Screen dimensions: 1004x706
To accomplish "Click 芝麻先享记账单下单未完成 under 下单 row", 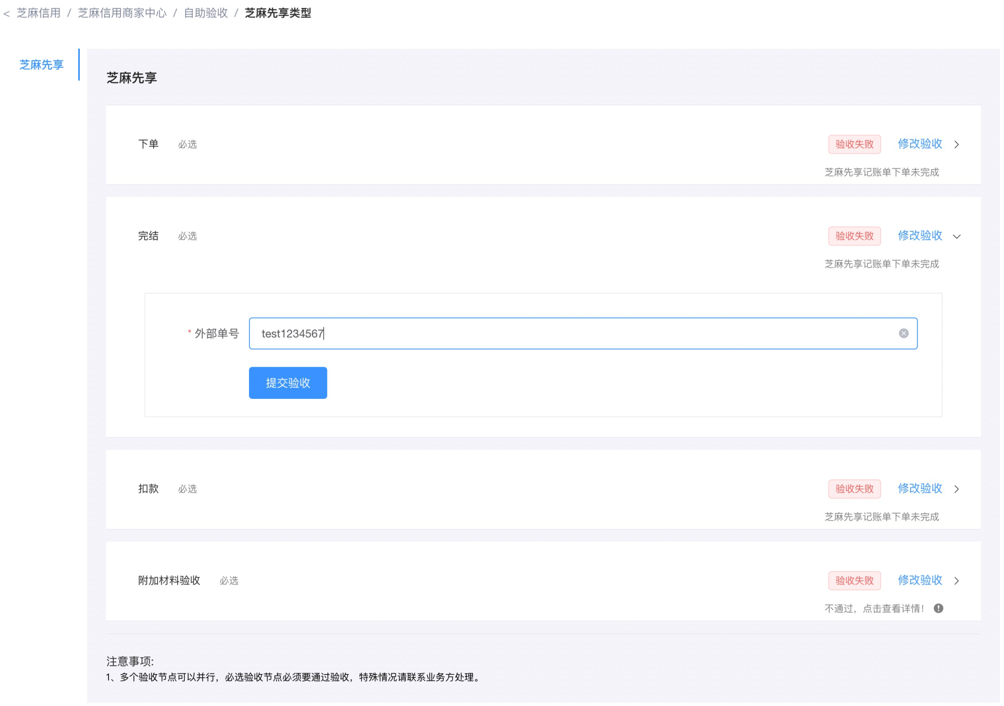I will (x=882, y=173).
